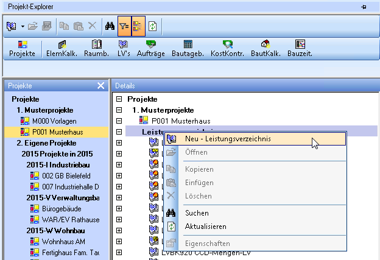The height and width of the screenshot is (260, 380).
Task: Collapse the P001 Musterhaus node in Details
Action: coord(119,121)
